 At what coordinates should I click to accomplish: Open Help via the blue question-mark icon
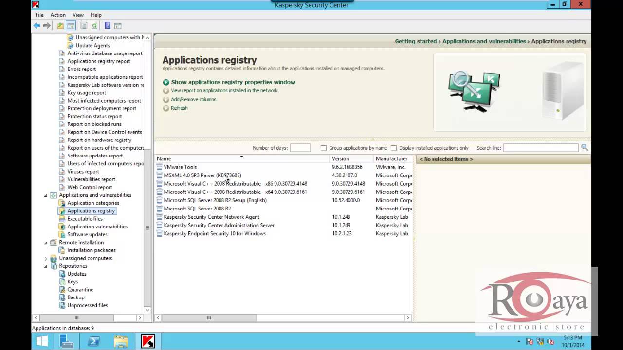(x=108, y=26)
